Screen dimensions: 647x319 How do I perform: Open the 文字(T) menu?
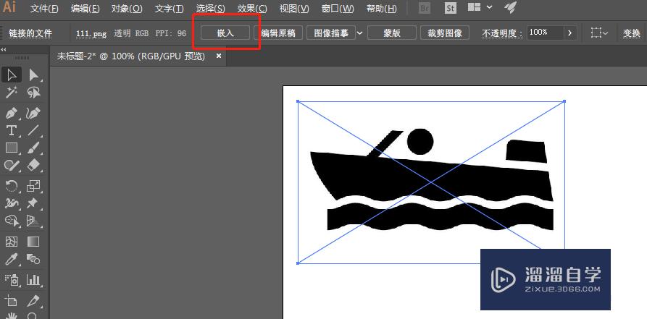point(170,8)
